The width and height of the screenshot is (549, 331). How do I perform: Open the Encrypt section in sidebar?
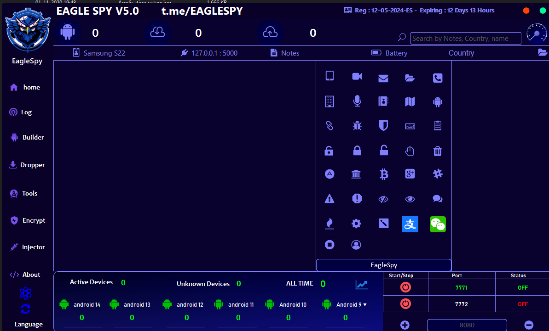click(x=28, y=220)
